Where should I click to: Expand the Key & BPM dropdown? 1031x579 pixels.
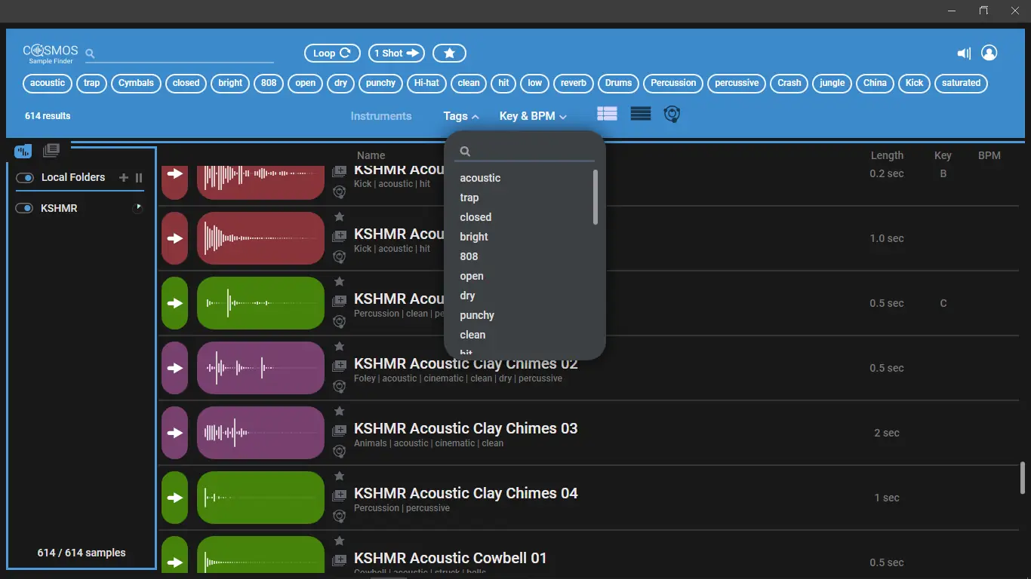(x=533, y=116)
